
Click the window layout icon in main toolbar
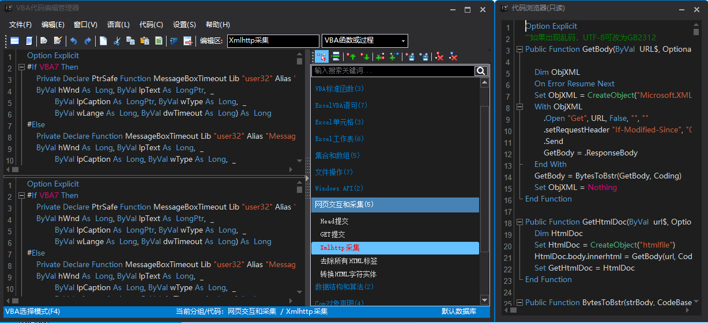point(15,41)
